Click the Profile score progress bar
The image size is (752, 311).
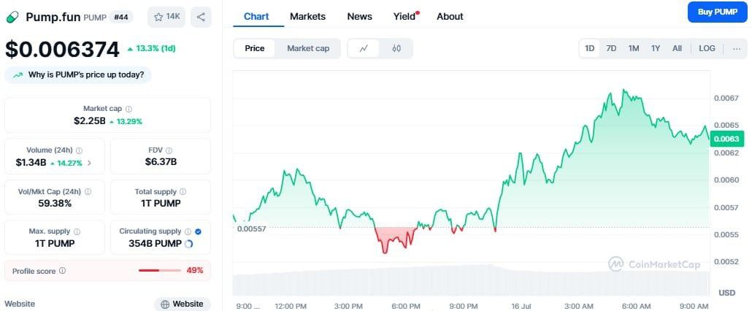(159, 271)
